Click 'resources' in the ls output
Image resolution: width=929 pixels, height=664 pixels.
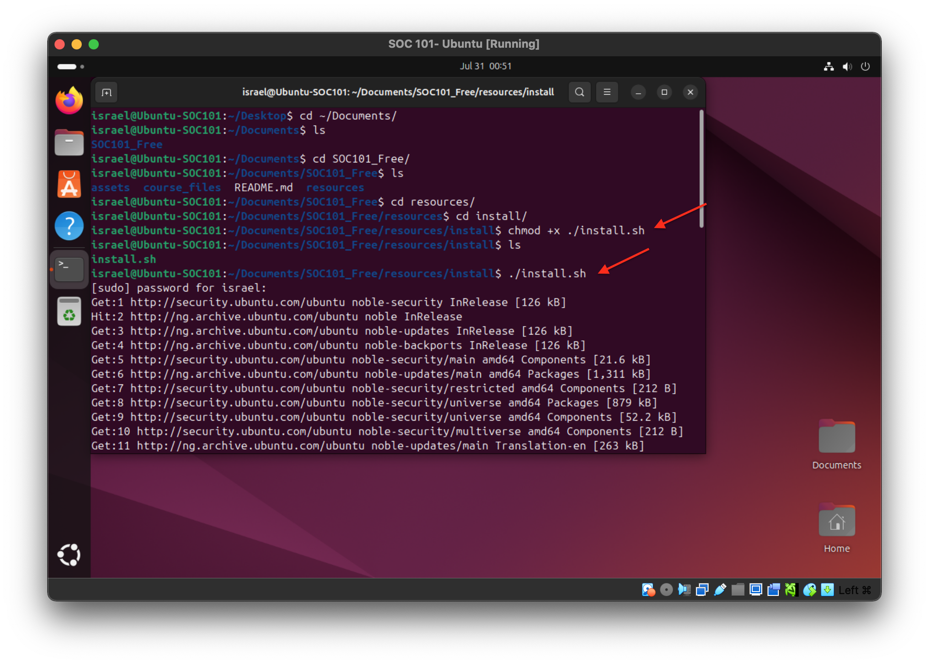(x=335, y=188)
